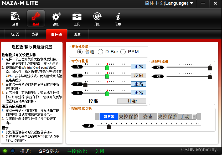Click the E channel green slider thumb
The image size is (222, 155).
tap(107, 76)
